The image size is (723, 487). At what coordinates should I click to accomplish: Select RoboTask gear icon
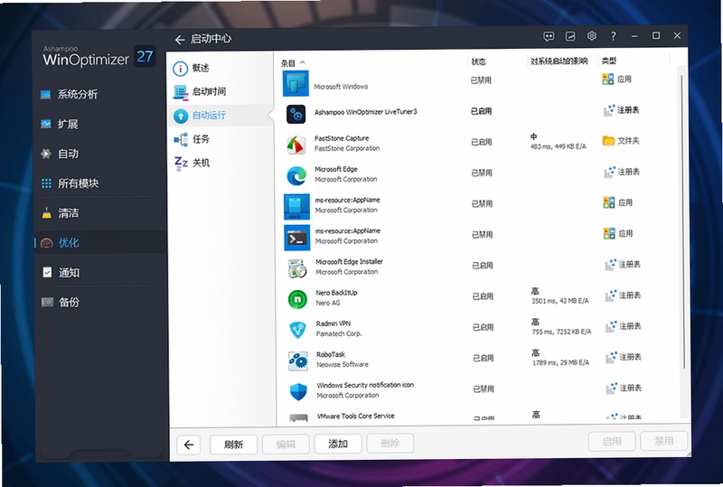[298, 361]
